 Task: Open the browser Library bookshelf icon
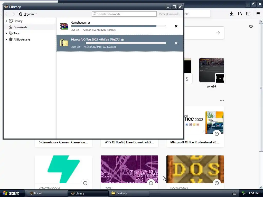tap(240, 14)
